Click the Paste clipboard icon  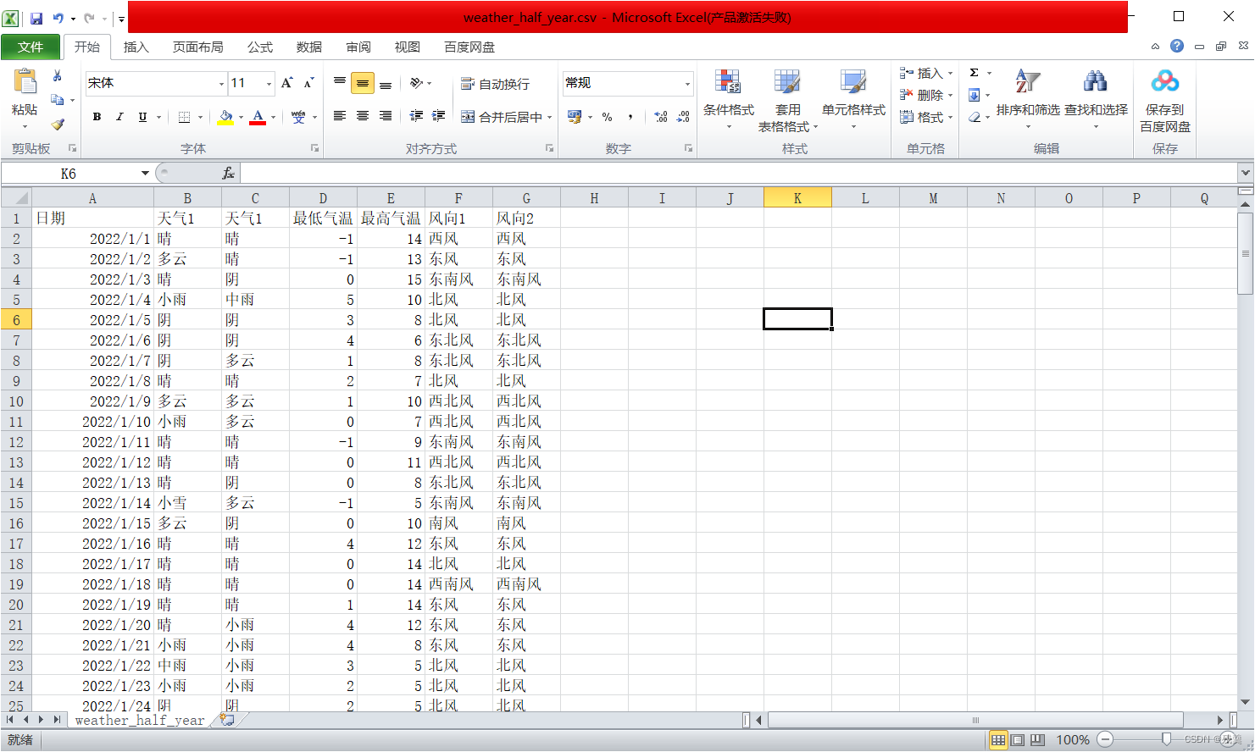25,82
